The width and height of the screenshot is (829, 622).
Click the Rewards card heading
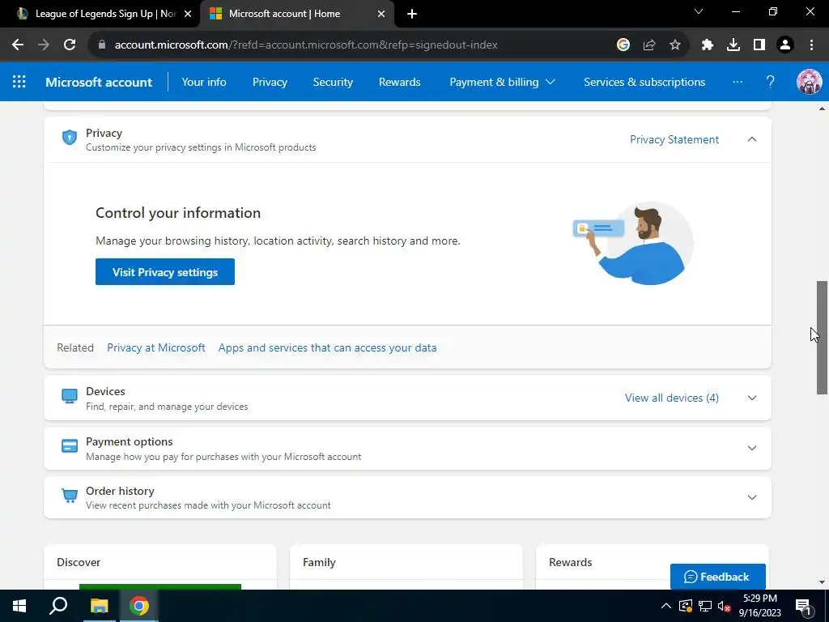pos(570,562)
